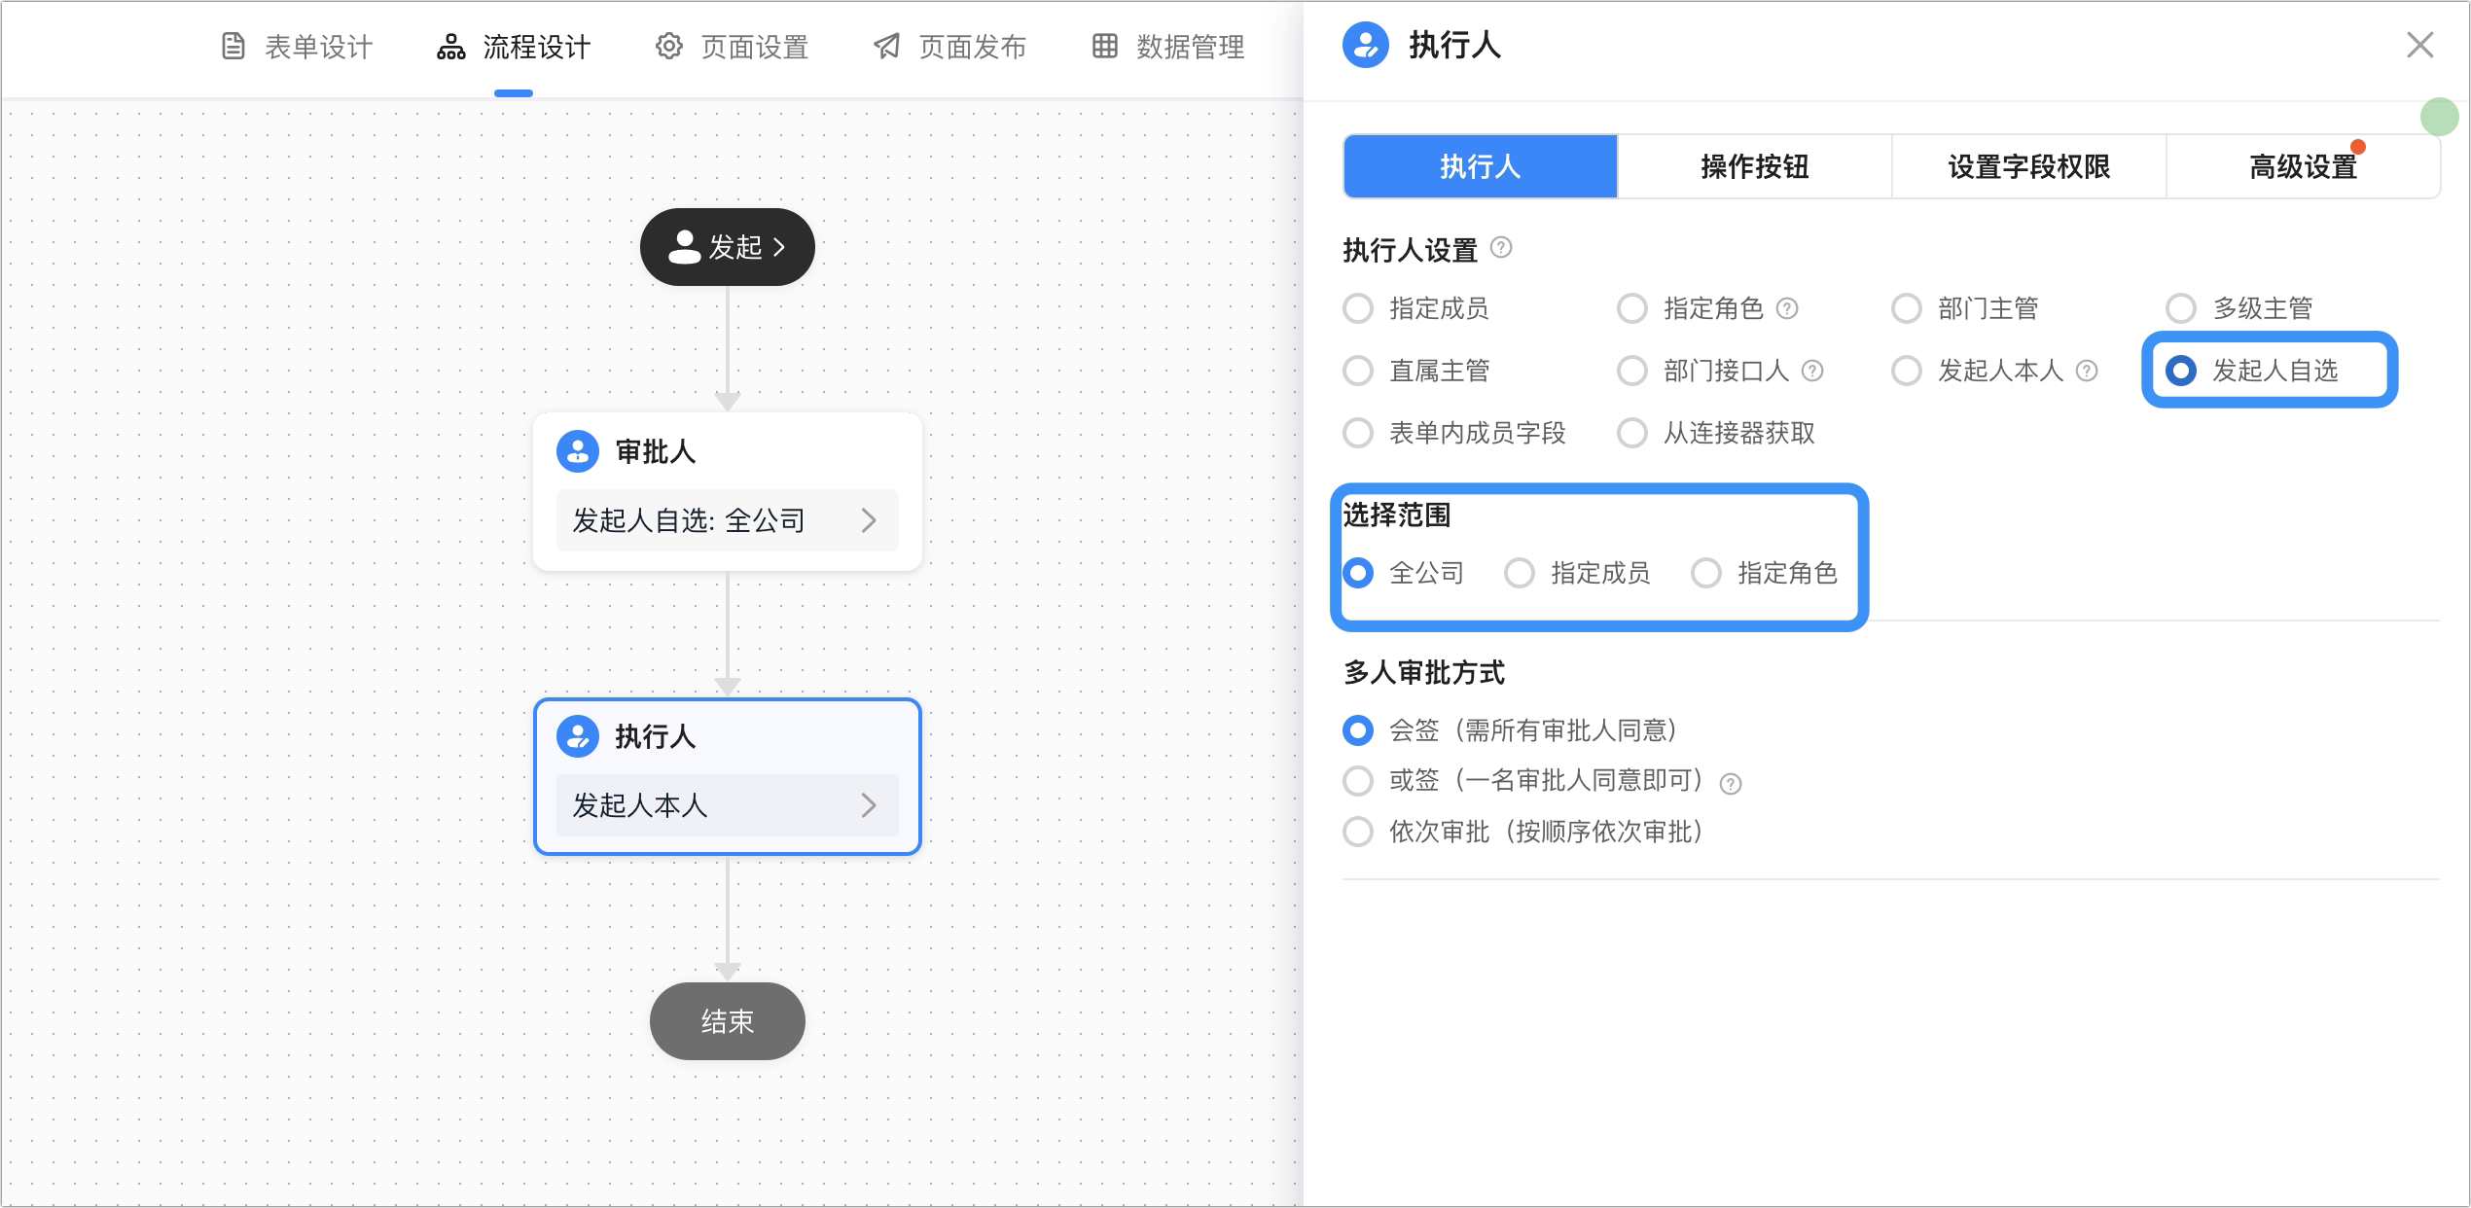Switch to the 操作按钮 tab

(x=1755, y=167)
